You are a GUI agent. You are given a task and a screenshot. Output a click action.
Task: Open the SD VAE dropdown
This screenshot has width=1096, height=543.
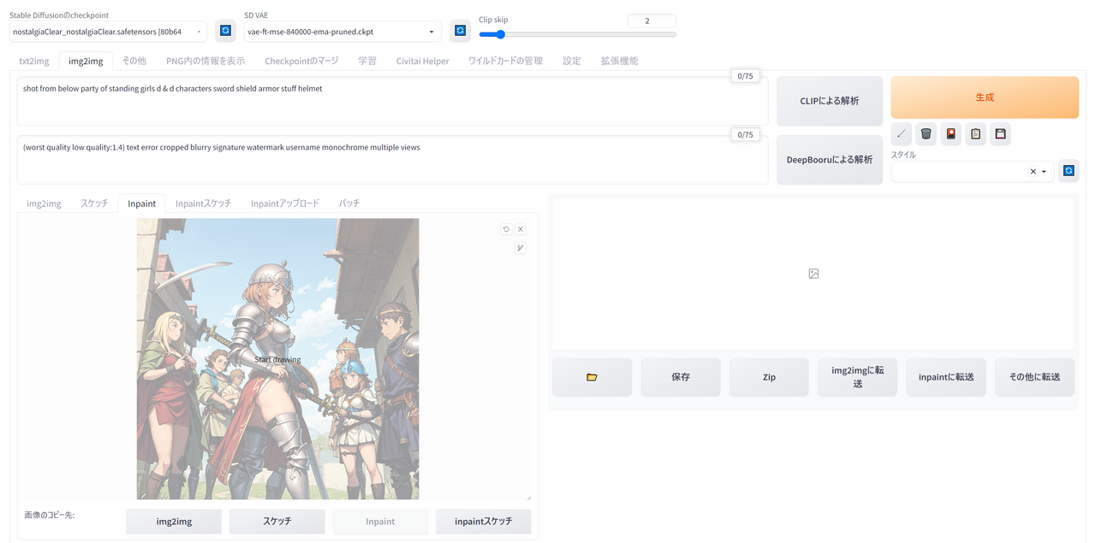[x=342, y=32]
